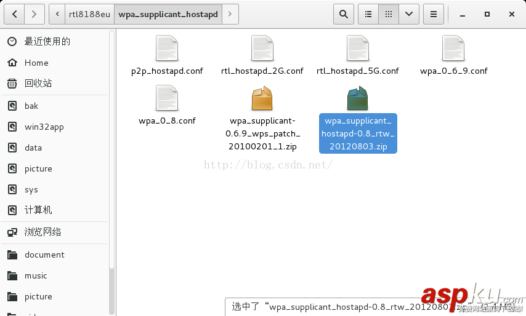
Task: Close the file manager window
Action: (512, 14)
